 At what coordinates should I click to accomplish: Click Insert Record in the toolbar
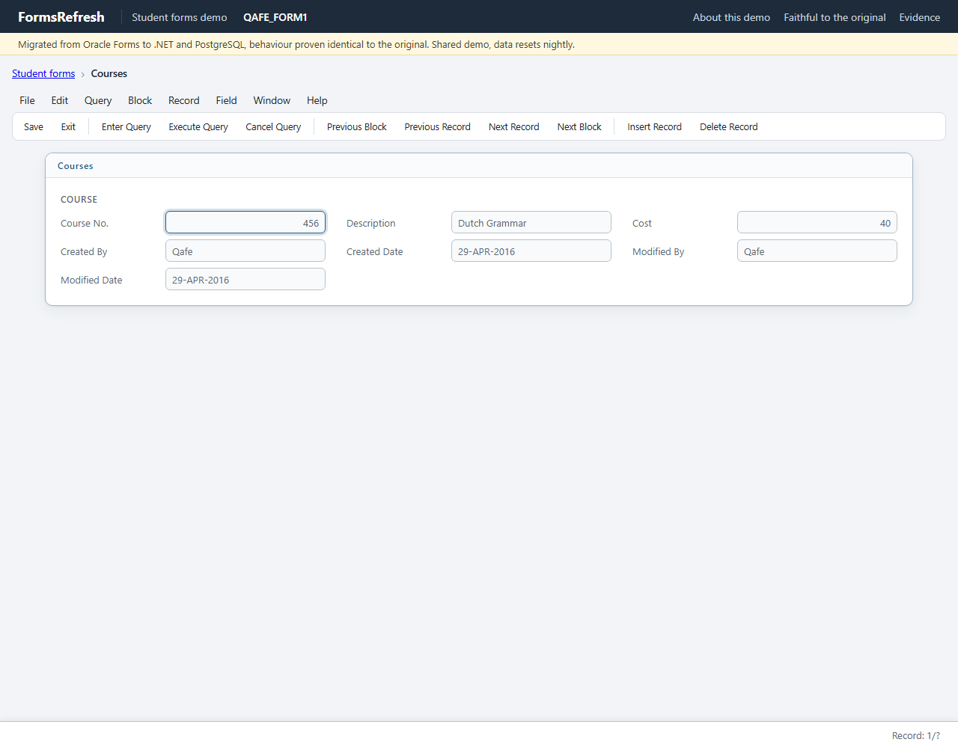coord(655,126)
